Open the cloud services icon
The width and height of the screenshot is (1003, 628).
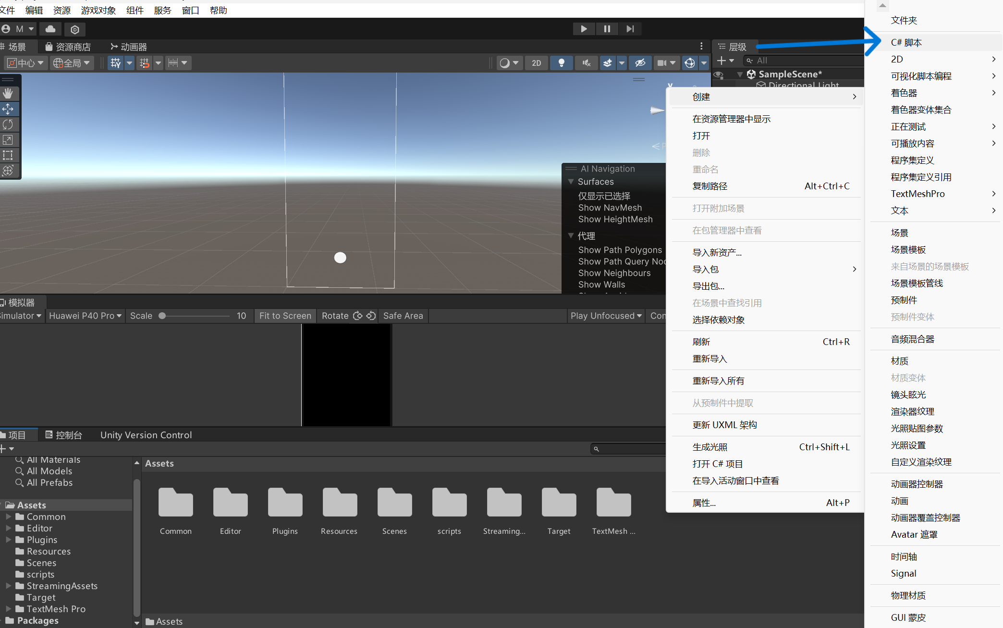pos(50,29)
